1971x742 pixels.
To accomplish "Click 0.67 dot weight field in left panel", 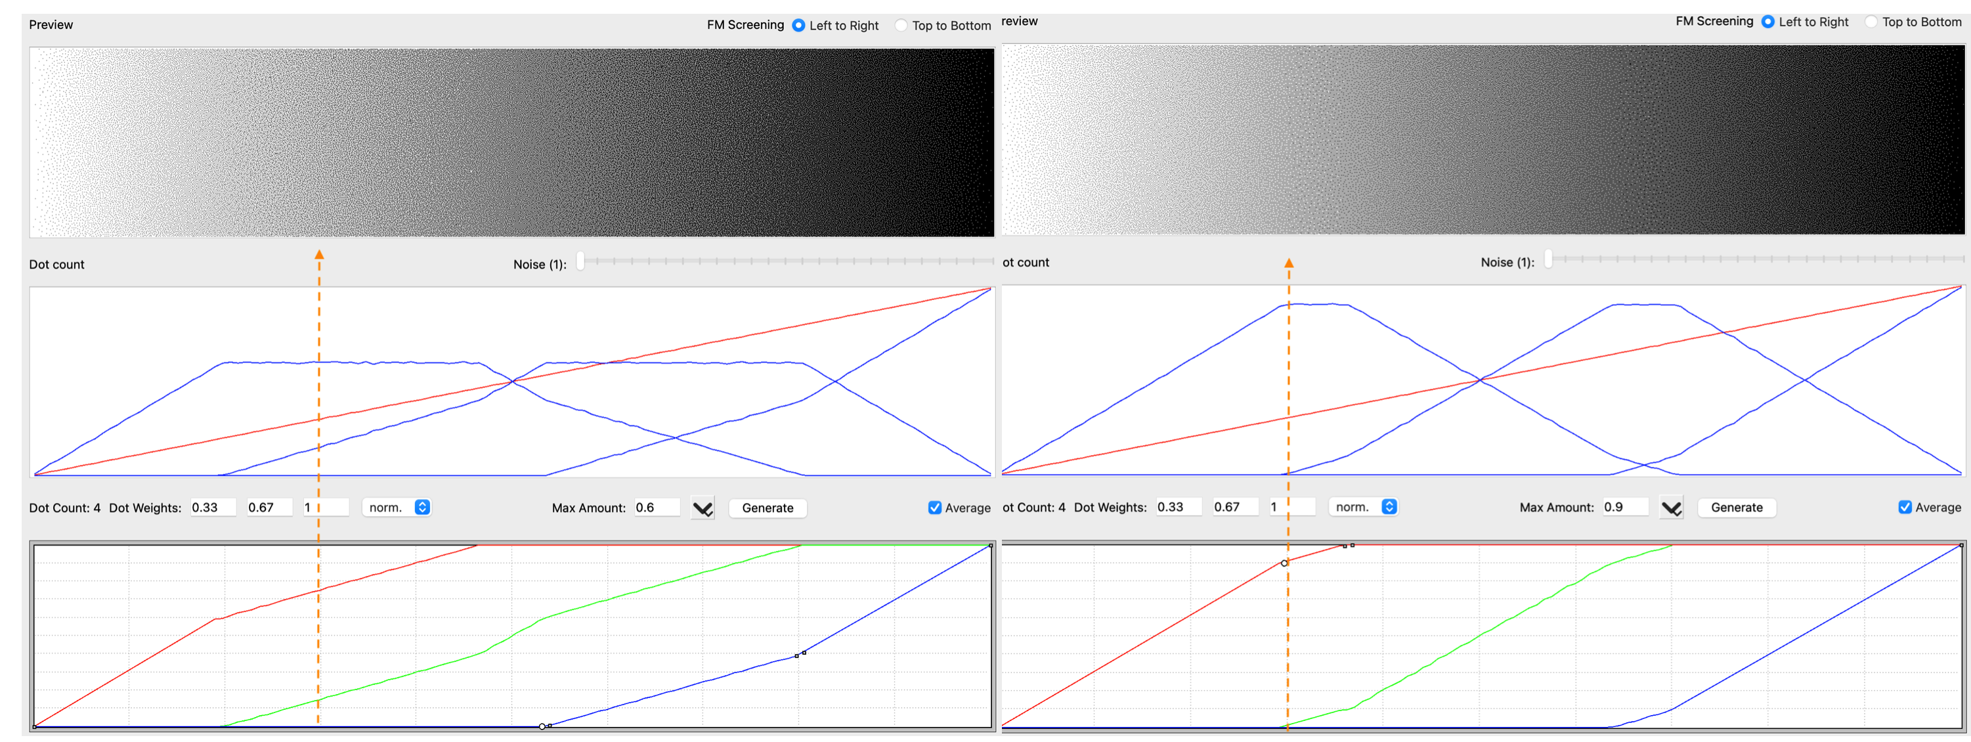I will (x=269, y=507).
